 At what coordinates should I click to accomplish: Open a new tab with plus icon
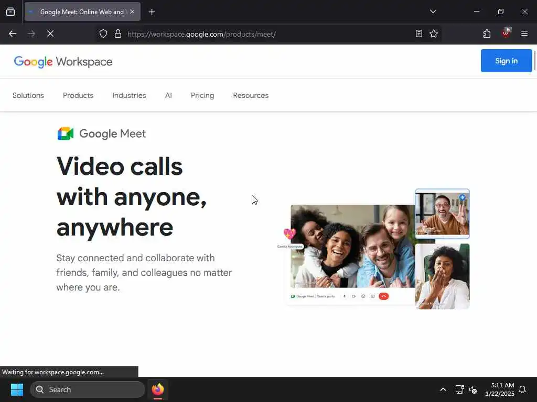(x=152, y=12)
